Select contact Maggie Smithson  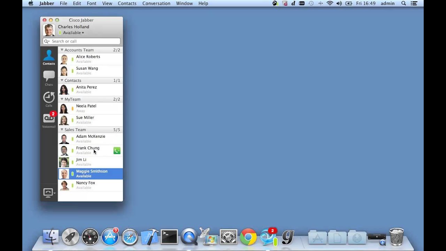[90, 174]
